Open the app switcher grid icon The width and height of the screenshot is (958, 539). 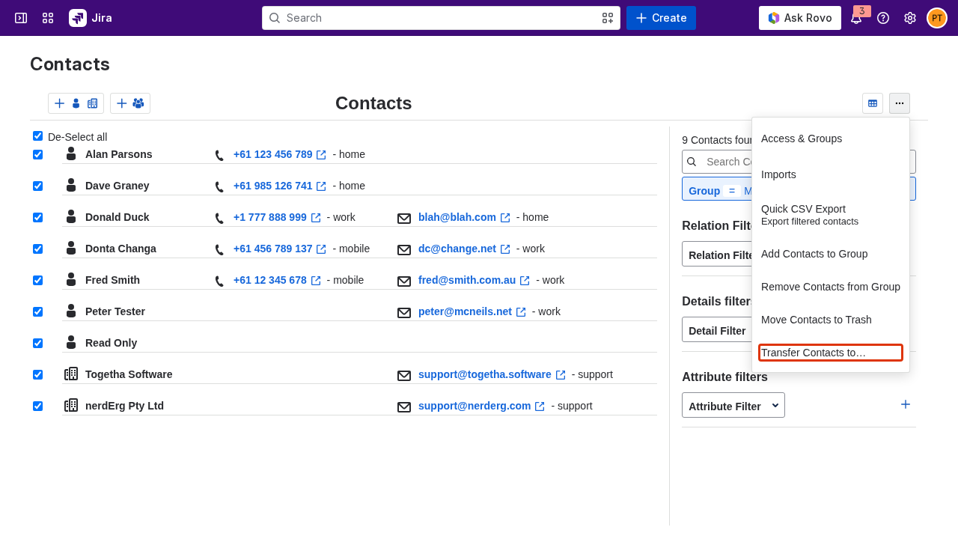[x=48, y=18]
